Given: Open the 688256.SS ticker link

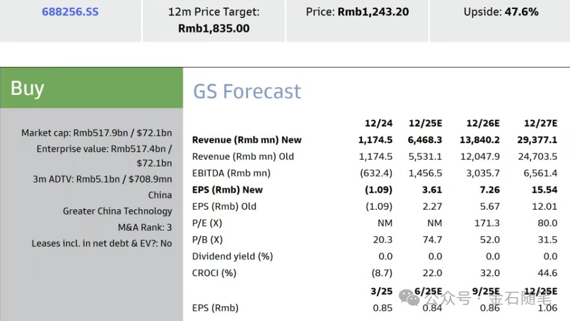Looking at the screenshot, I should tap(70, 11).
